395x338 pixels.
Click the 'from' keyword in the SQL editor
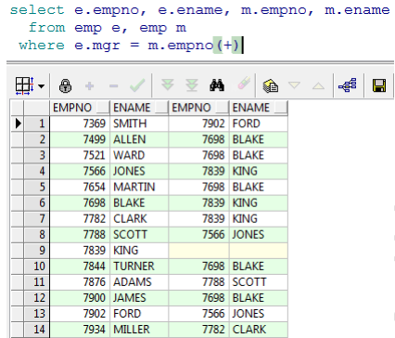tap(47, 28)
